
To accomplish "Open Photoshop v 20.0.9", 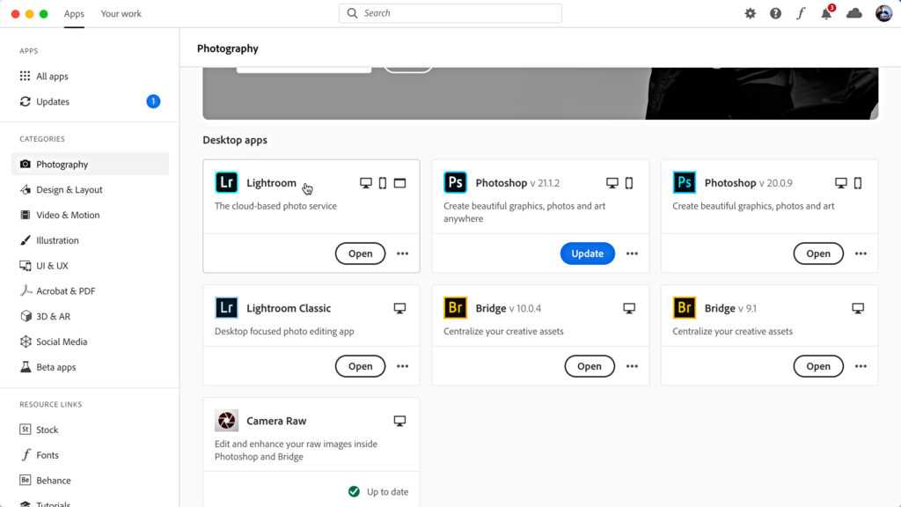I will point(818,253).
